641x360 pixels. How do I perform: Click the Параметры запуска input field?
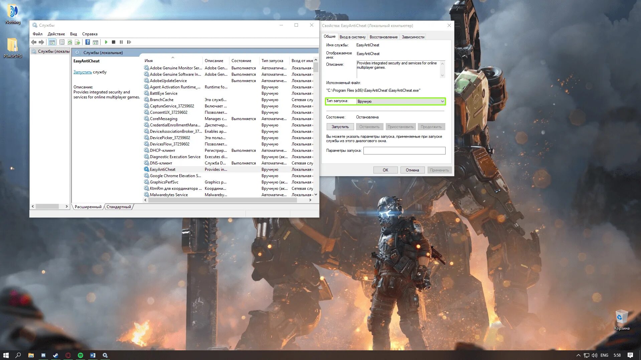click(x=404, y=151)
